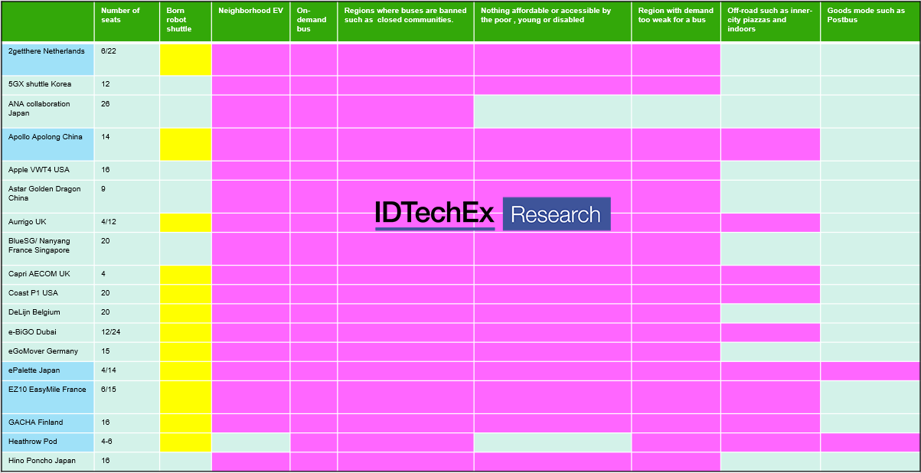Screen dimensions: 921x473
Task: Select the magenta Goods mode cell for ePalette Japan
Action: point(870,370)
